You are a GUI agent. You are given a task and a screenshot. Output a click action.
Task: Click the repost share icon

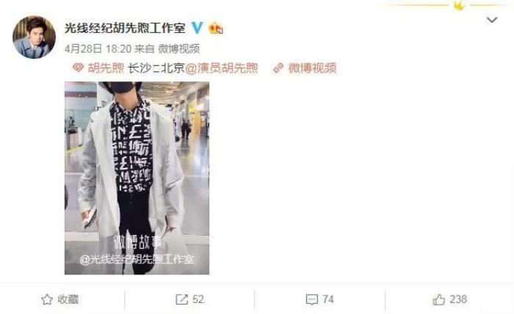tap(181, 299)
